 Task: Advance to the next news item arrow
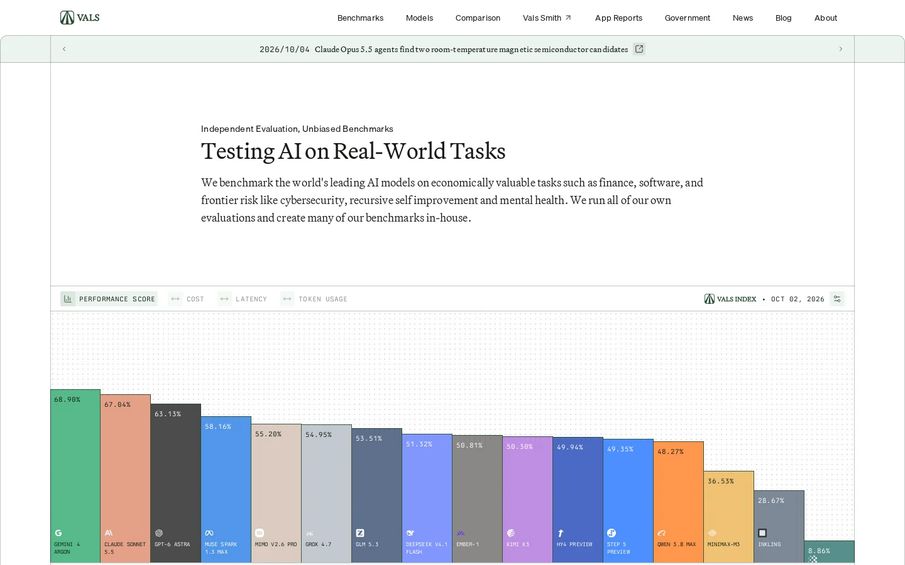click(x=841, y=49)
